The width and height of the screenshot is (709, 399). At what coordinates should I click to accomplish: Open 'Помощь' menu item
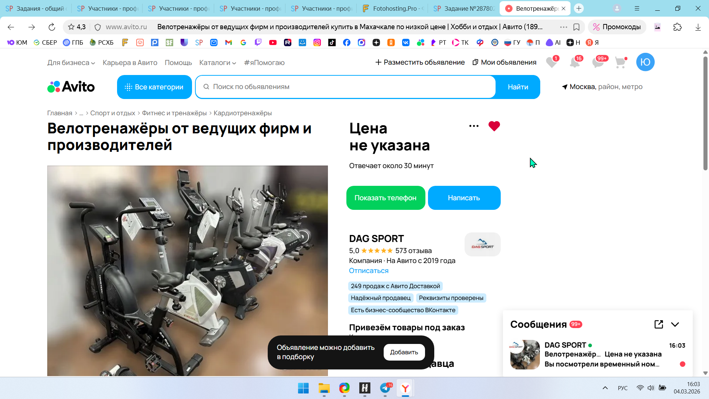coord(178,63)
